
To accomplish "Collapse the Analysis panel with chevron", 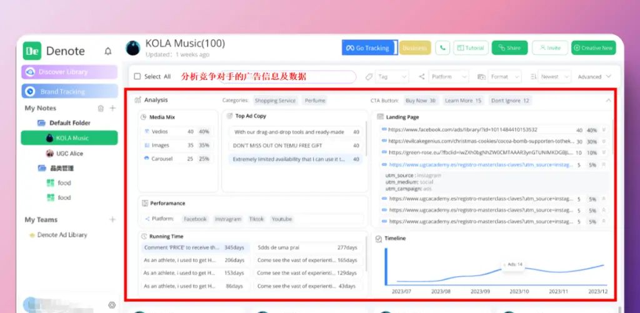I will 608,101.
